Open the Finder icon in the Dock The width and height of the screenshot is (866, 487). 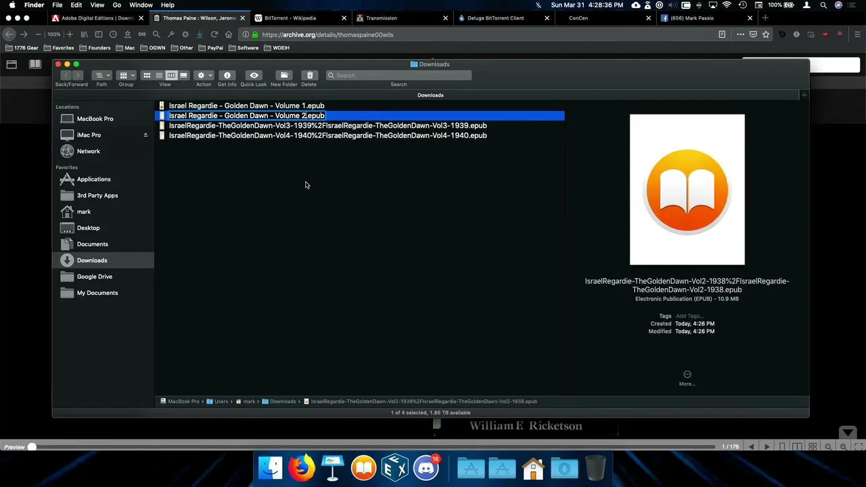click(271, 467)
